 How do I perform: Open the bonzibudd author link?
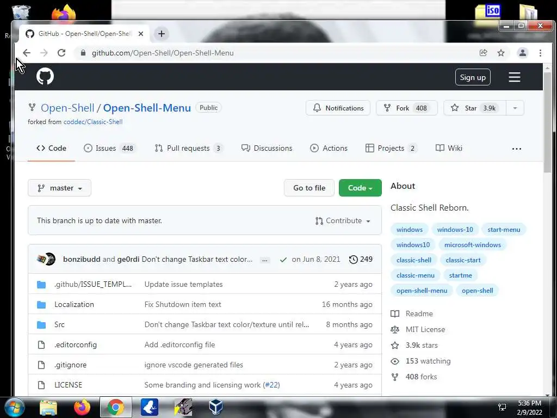click(x=82, y=260)
